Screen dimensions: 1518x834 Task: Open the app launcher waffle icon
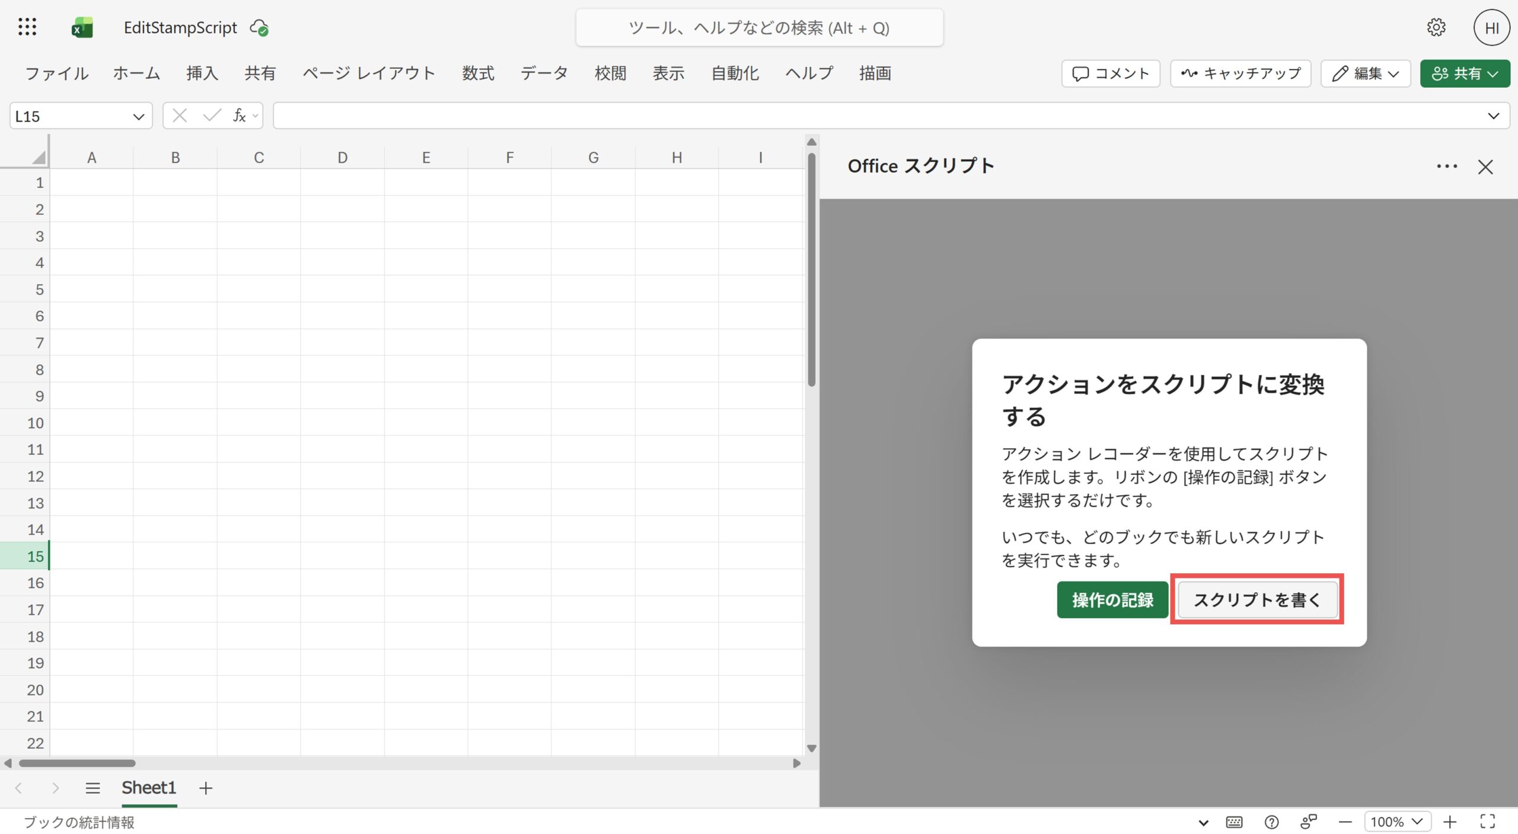click(x=27, y=27)
